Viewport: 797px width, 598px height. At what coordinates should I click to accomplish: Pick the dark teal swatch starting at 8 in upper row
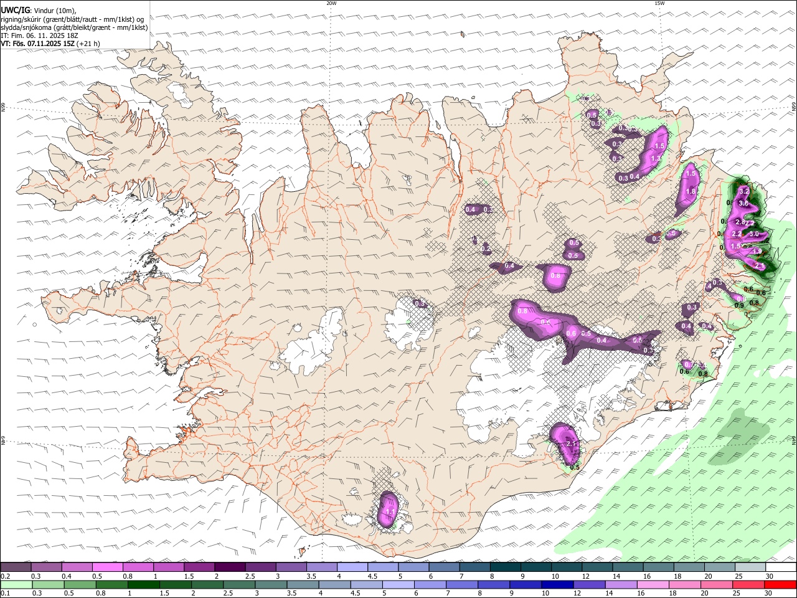505,567
